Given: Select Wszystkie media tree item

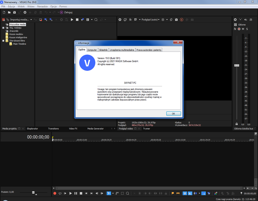Looking at the screenshot, I should [x=18, y=24].
